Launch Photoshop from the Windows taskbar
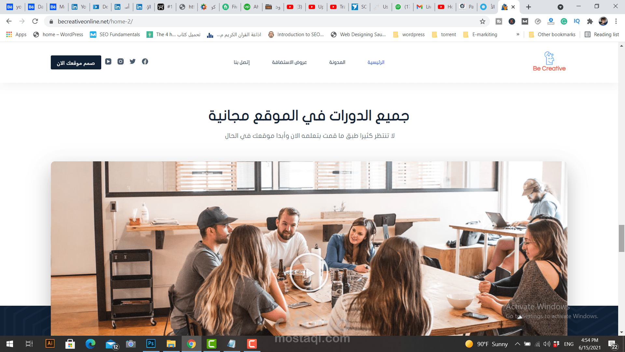Screen dimensions: 625x352 (151, 344)
